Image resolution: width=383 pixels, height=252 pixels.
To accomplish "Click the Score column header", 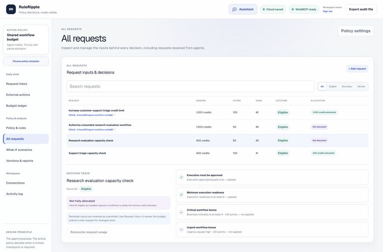I will coord(237,101).
